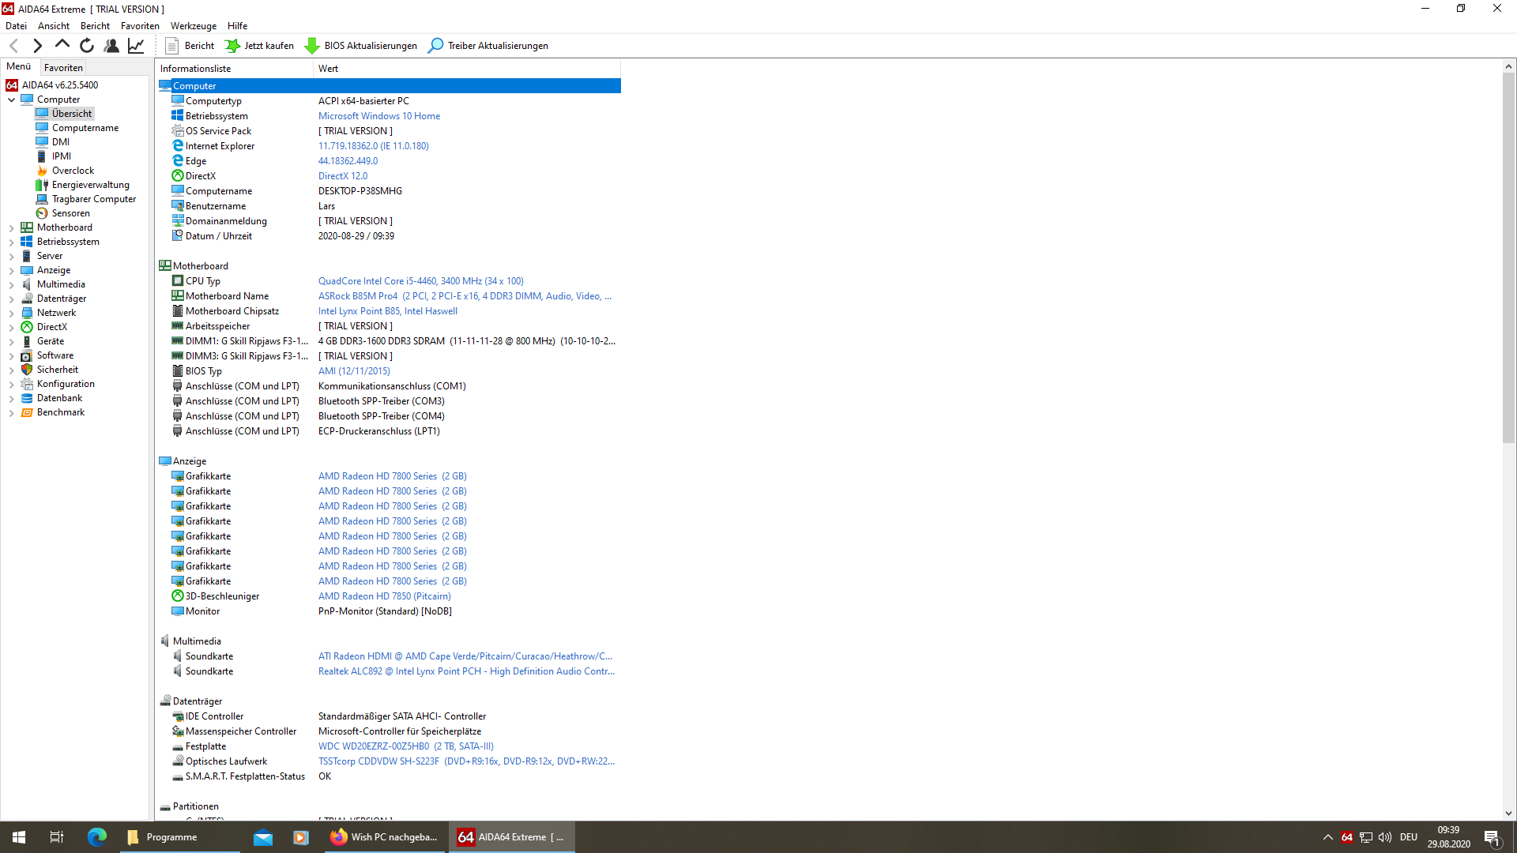
Task: Click Treiber Aktualisierungen search icon
Action: coord(435,46)
